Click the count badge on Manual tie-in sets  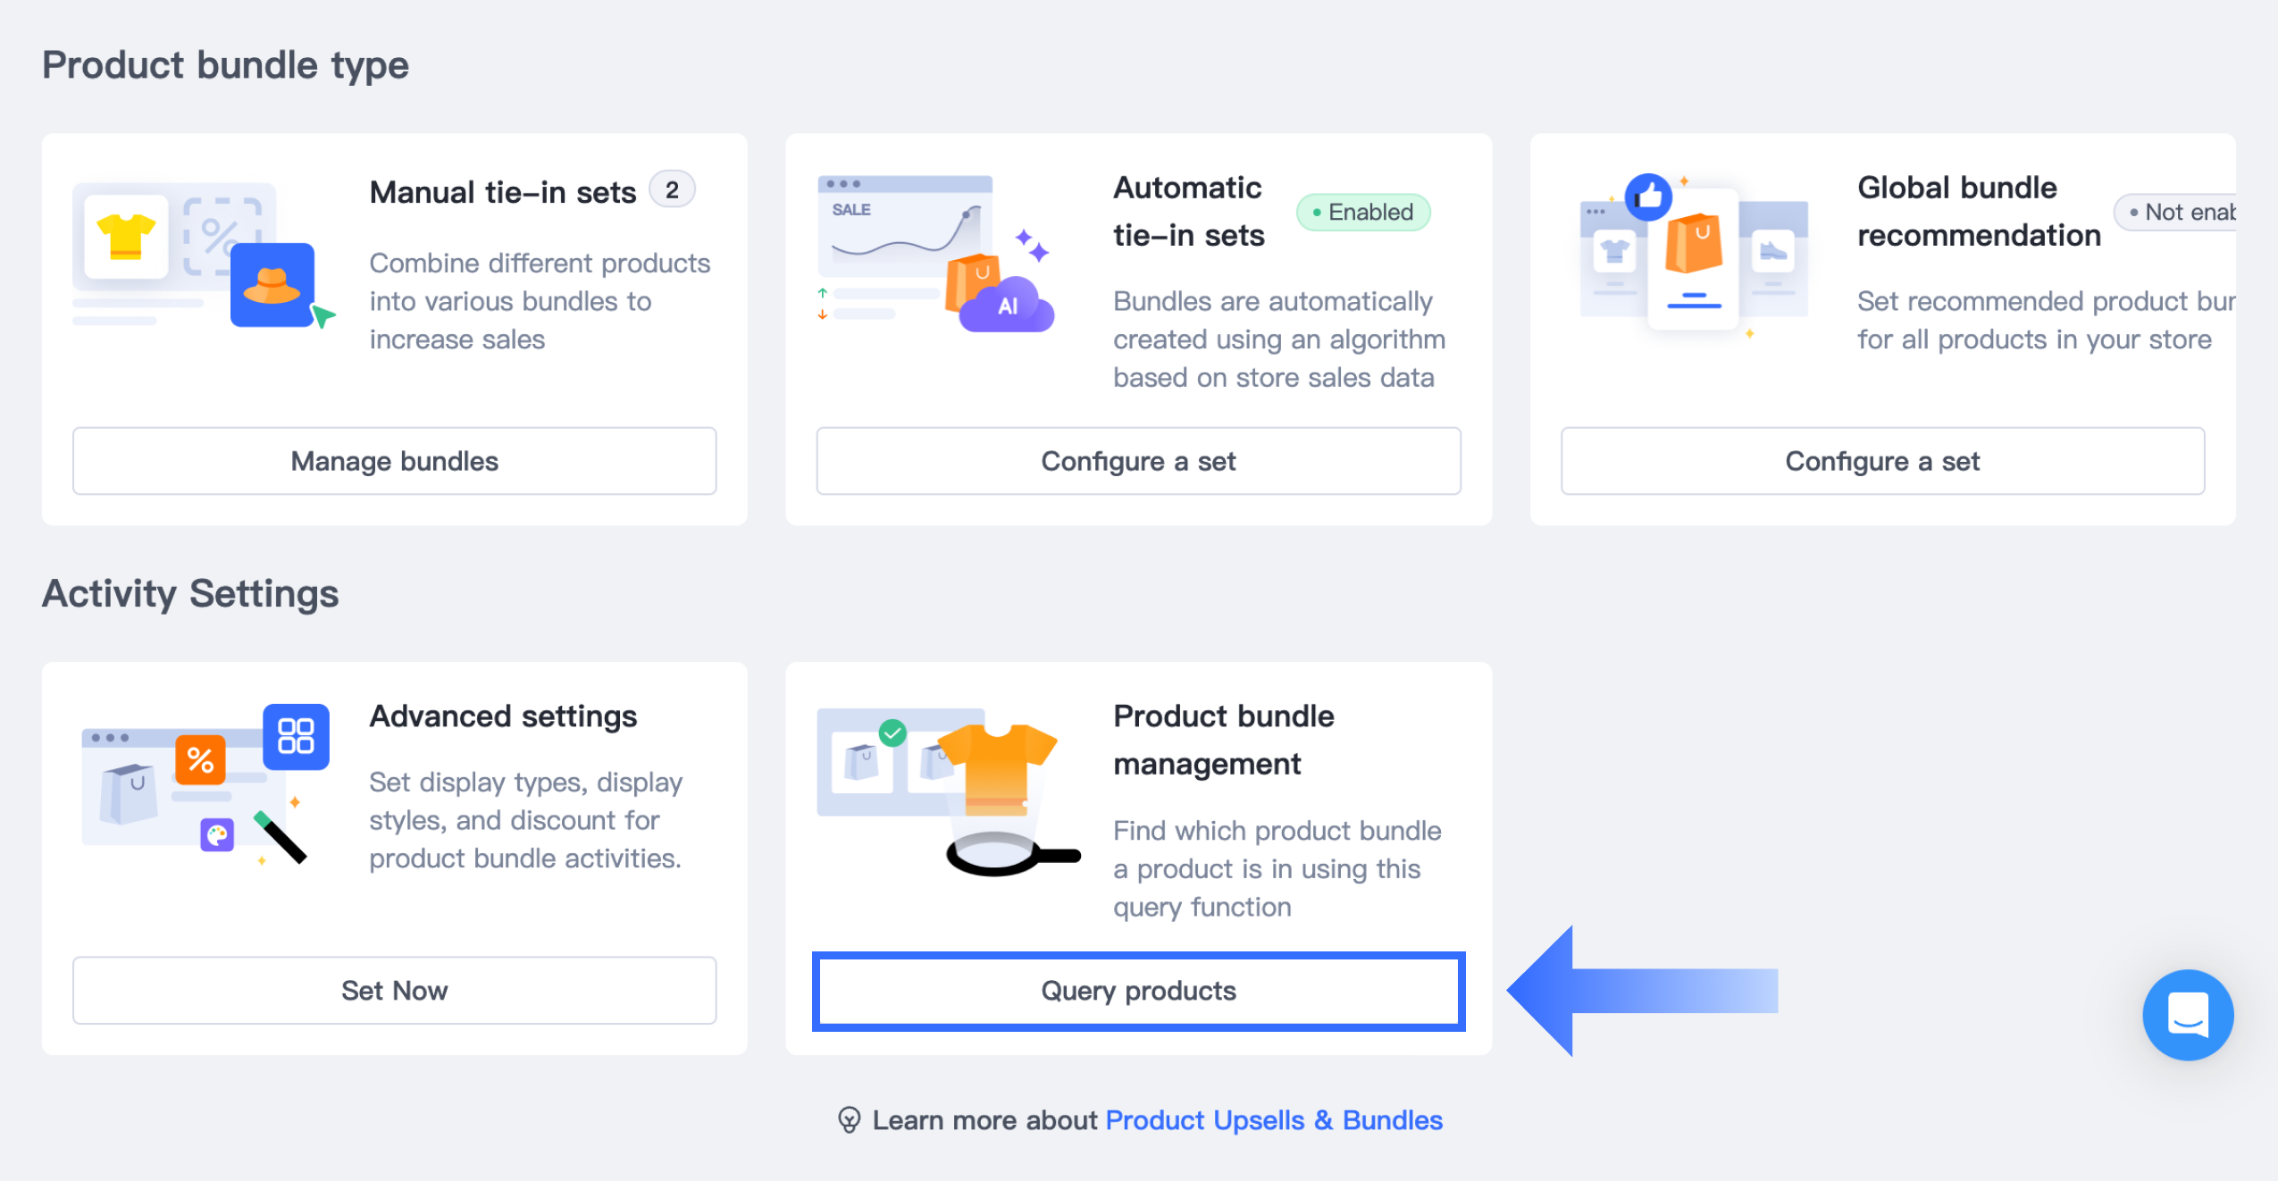click(x=672, y=190)
